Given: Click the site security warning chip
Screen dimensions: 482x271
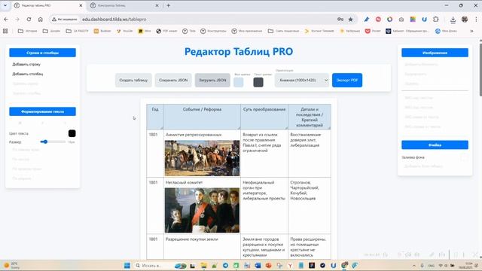Looking at the screenshot, I should click(x=65, y=20).
